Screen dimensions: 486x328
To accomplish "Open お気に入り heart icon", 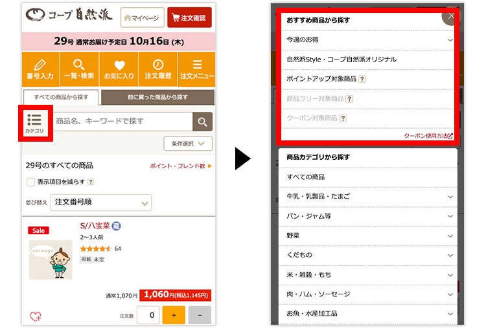I will [119, 70].
